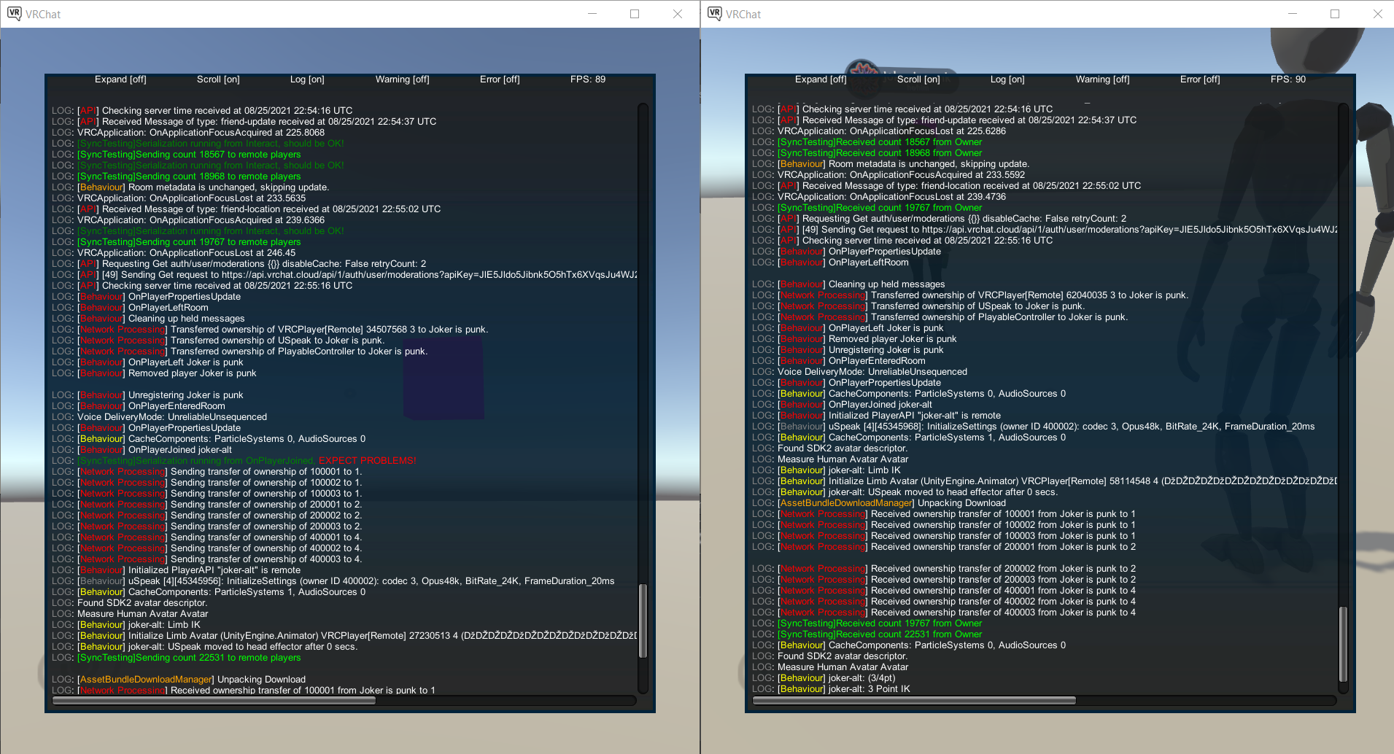The image size is (1394, 754).
Task: Click 'Transferred ownership of VRCPlayer[Remote] 62040035' line
Action: (x=970, y=295)
